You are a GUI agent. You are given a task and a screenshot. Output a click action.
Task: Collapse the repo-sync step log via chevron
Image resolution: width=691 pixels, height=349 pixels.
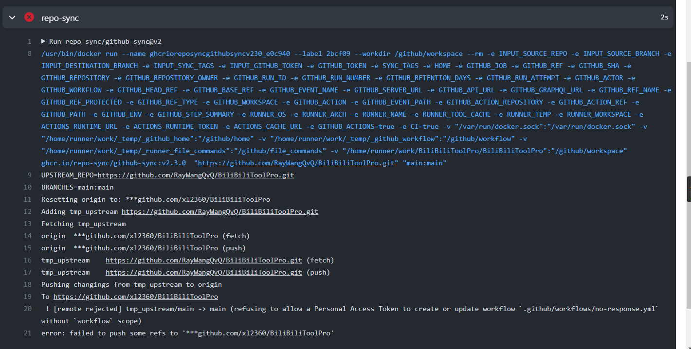point(12,17)
